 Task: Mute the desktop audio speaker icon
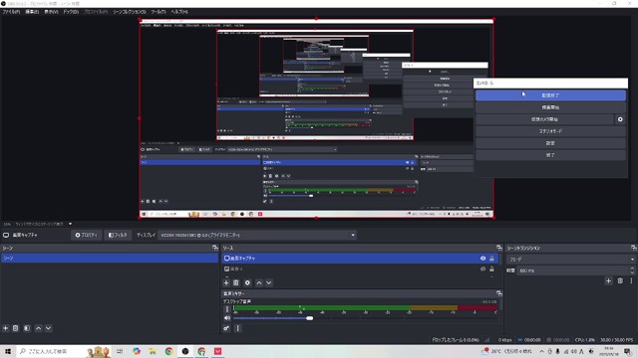227,318
